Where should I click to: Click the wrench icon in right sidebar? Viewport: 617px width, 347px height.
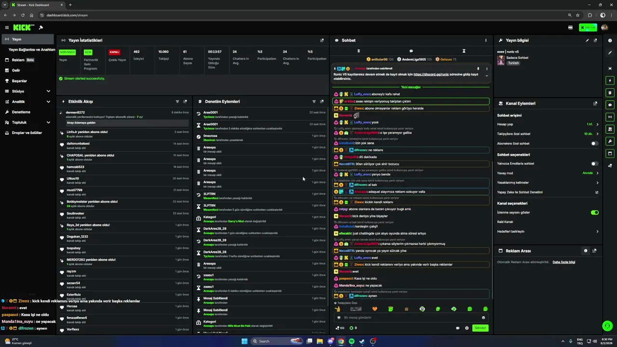[610, 141]
